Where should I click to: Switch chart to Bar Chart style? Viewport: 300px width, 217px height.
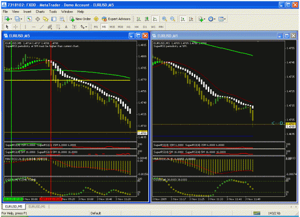click(x=139, y=19)
